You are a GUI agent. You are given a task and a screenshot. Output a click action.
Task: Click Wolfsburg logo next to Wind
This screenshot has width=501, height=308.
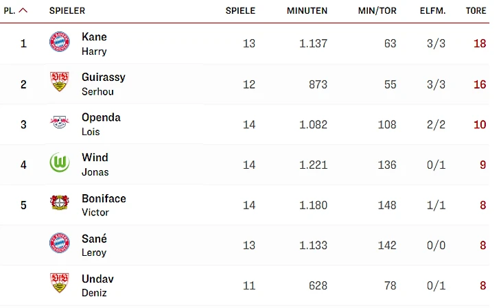click(x=60, y=163)
